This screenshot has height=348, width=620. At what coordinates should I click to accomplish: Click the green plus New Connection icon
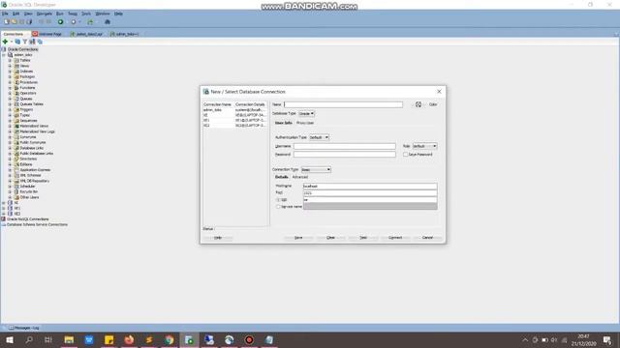pyautogui.click(x=5, y=42)
